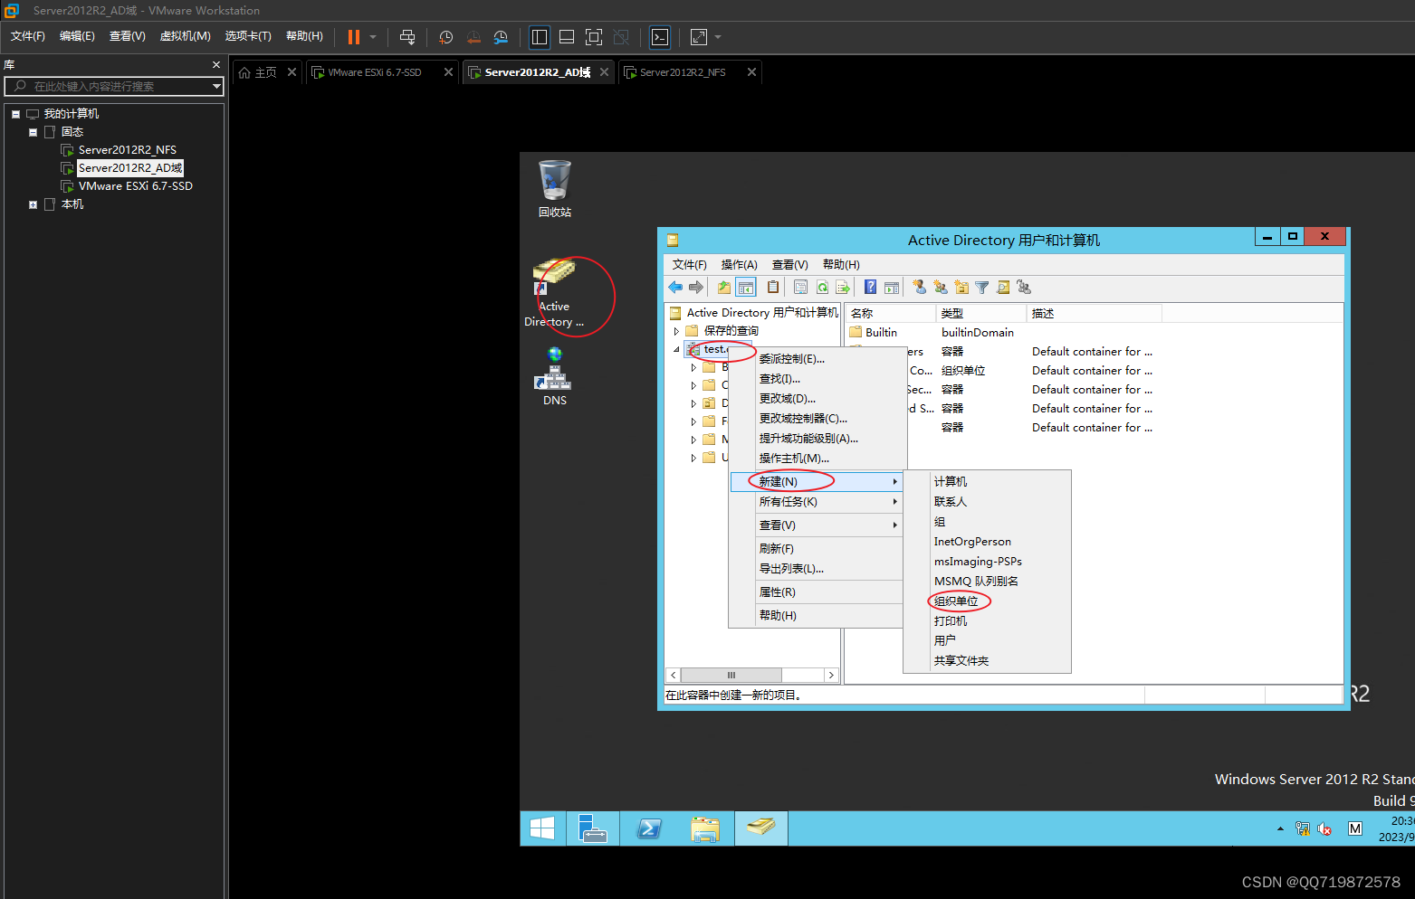This screenshot has width=1415, height=899.
Task: Click the create new organizational unit icon
Action: (961, 288)
